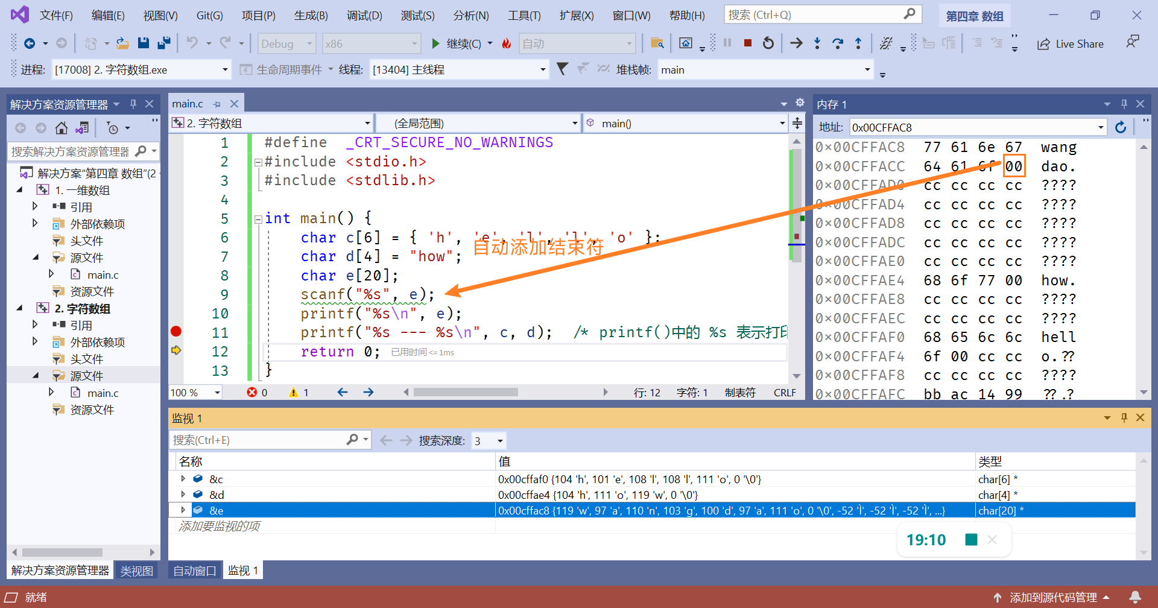Open the 调试(D) menu
This screenshot has width=1158, height=608.
pyautogui.click(x=364, y=15)
